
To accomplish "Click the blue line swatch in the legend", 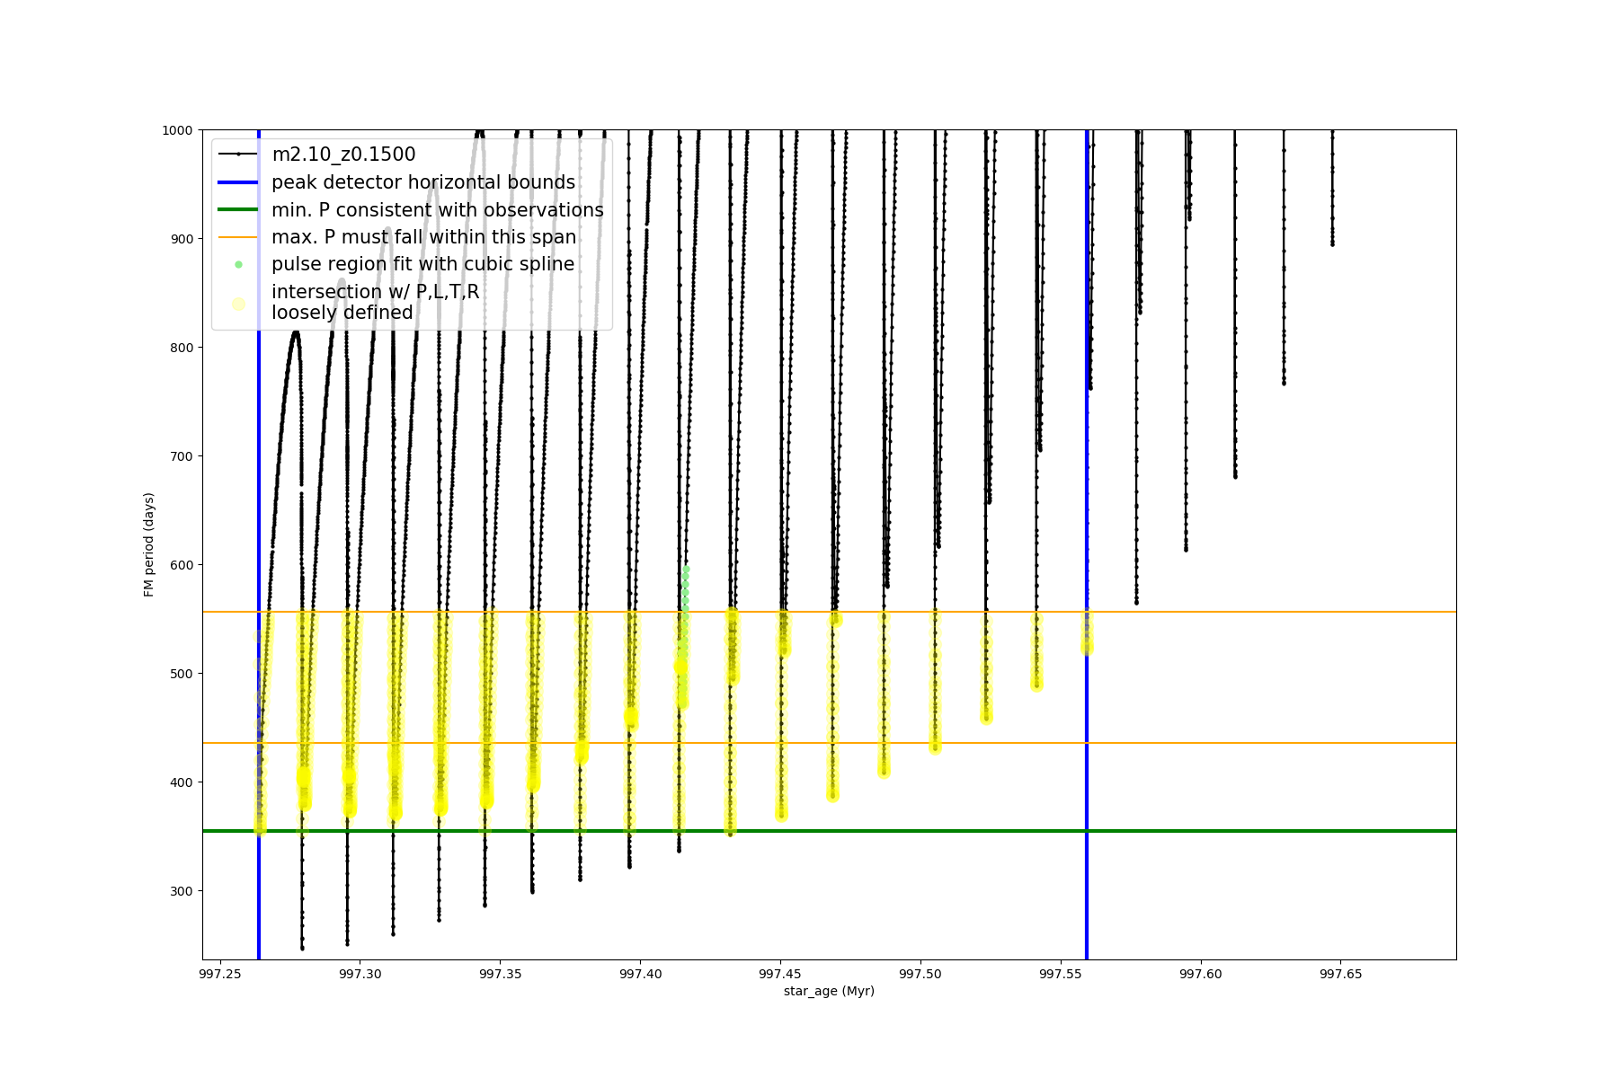I will [x=238, y=182].
